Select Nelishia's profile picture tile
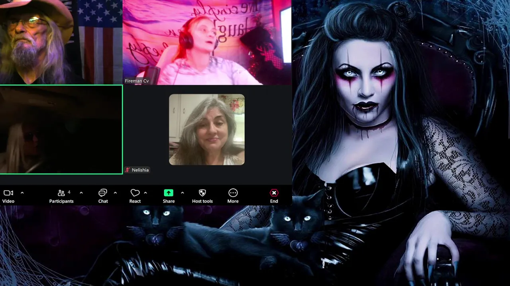 point(207,129)
